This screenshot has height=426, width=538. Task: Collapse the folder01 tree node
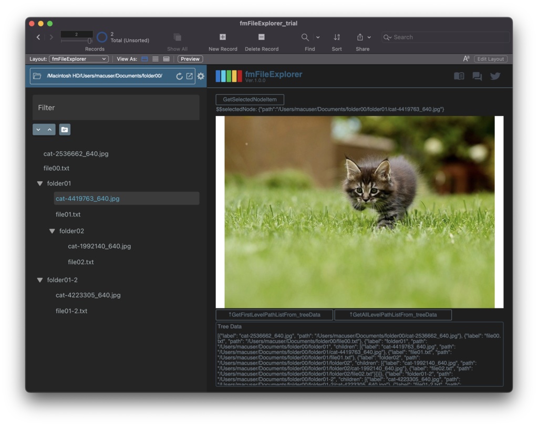[40, 183]
